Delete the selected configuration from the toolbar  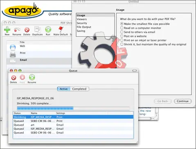pos(27,29)
